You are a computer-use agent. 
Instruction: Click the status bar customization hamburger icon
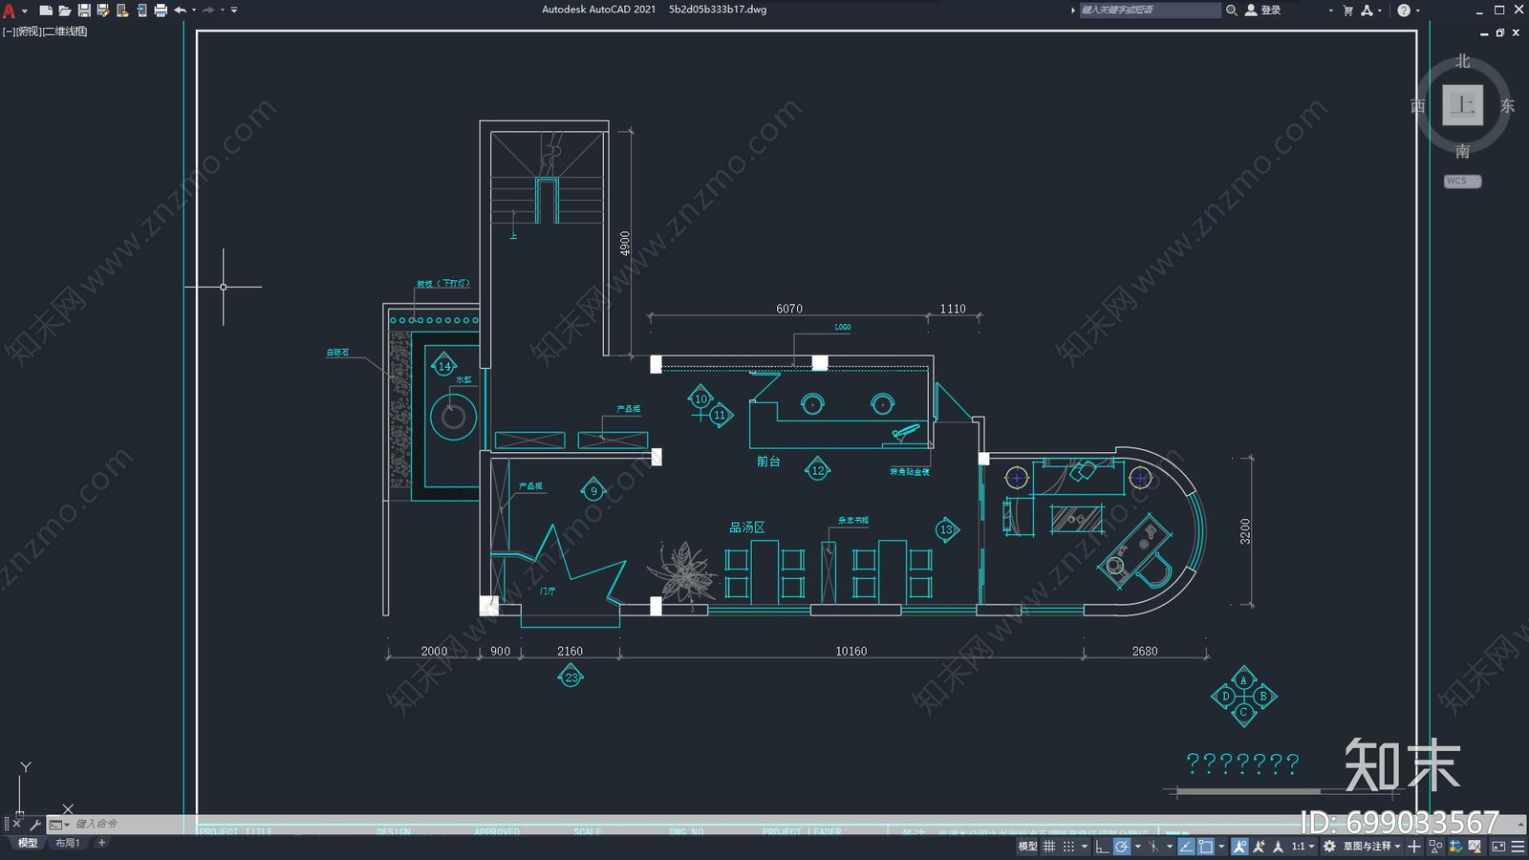[1518, 847]
